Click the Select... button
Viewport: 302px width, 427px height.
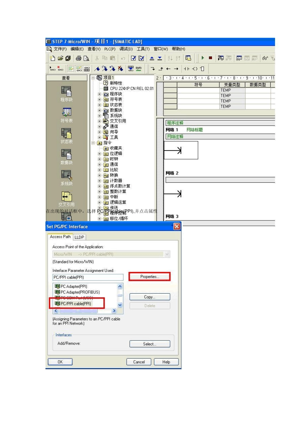tap(150, 344)
